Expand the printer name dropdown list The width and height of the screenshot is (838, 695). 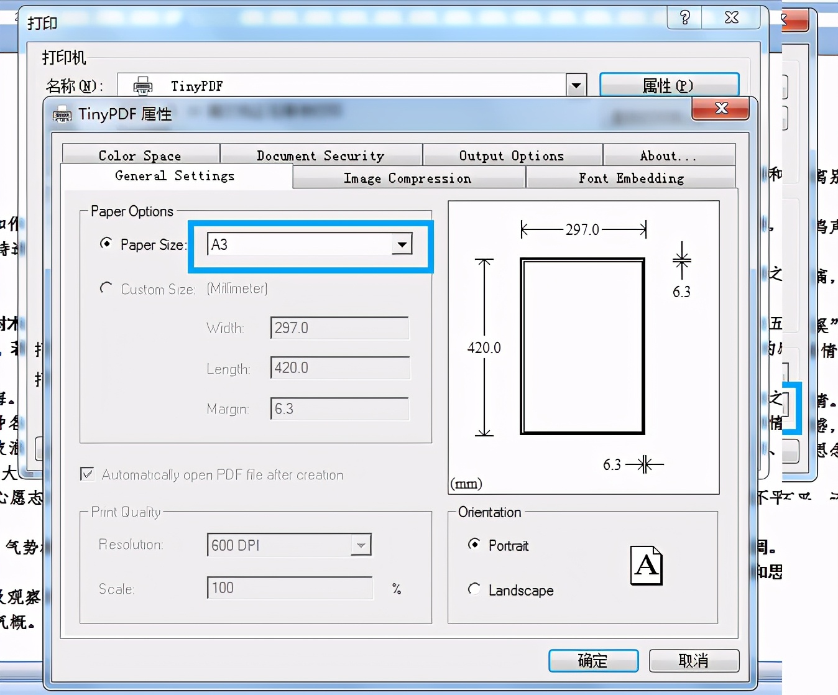576,85
